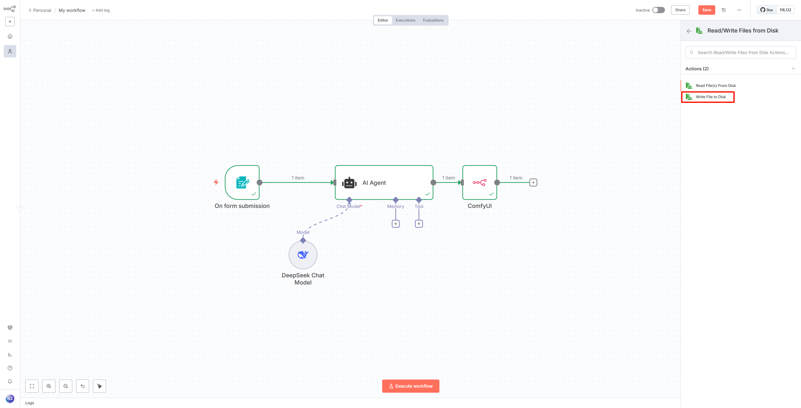801x408 pixels.
Task: Click the plus after the ComfyUI node
Action: [533, 183]
